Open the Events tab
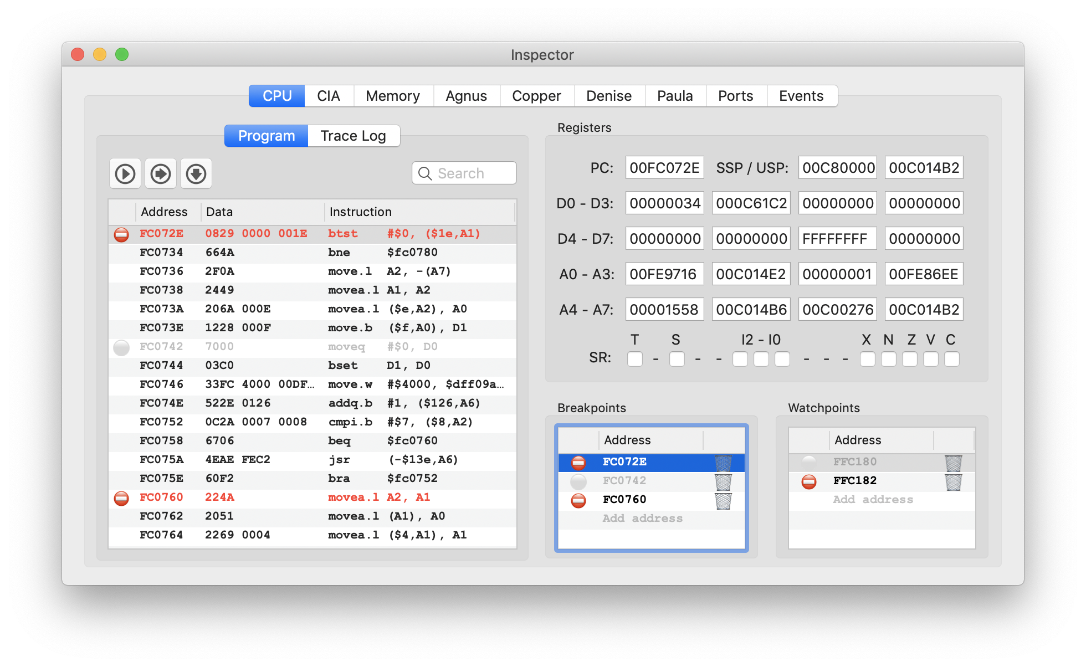The height and width of the screenshot is (667, 1086). pos(801,96)
